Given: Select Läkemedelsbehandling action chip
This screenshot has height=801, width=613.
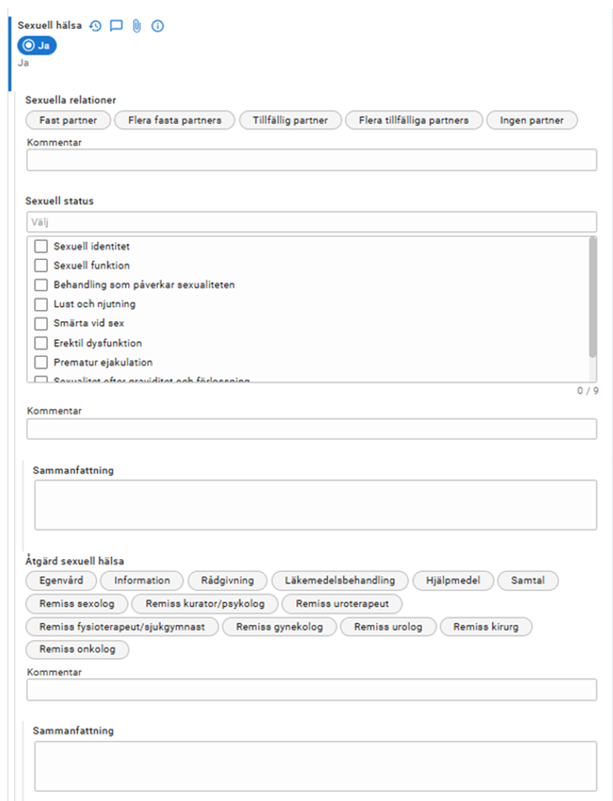Looking at the screenshot, I should (x=339, y=581).
